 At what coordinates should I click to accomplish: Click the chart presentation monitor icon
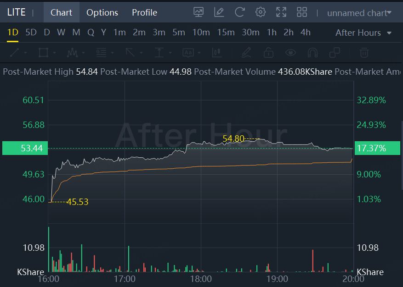coord(199,12)
